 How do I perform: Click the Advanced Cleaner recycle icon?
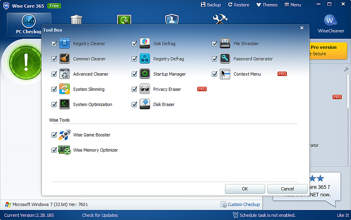[65, 74]
